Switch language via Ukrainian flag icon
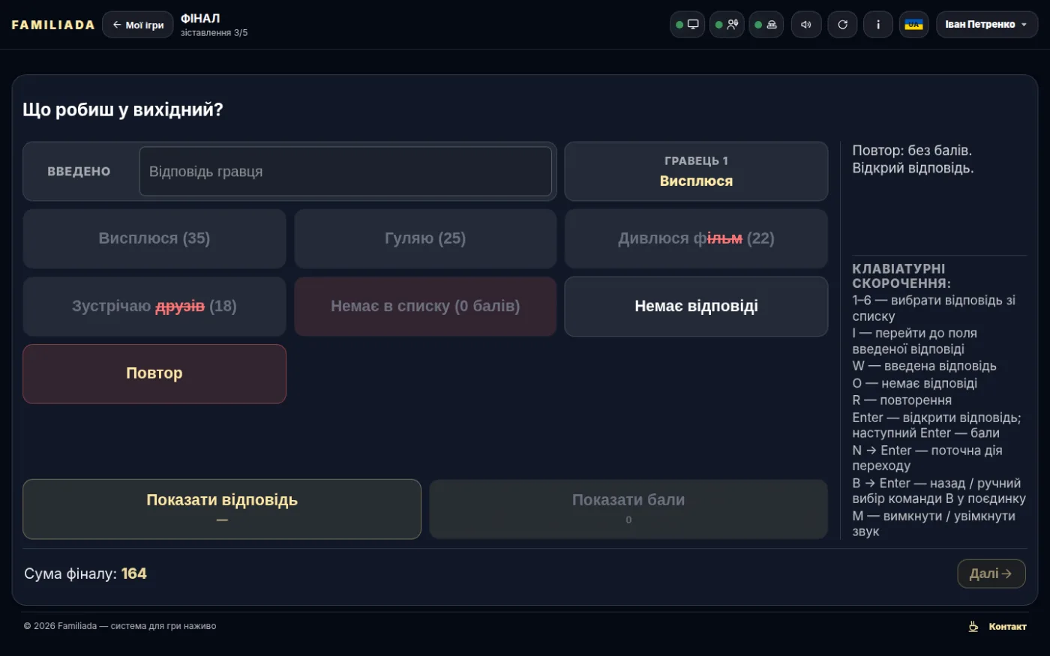 pos(914,25)
